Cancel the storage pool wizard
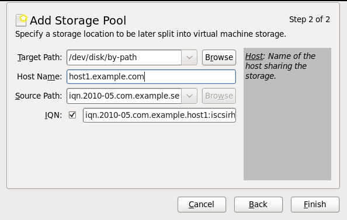 pos(202,204)
